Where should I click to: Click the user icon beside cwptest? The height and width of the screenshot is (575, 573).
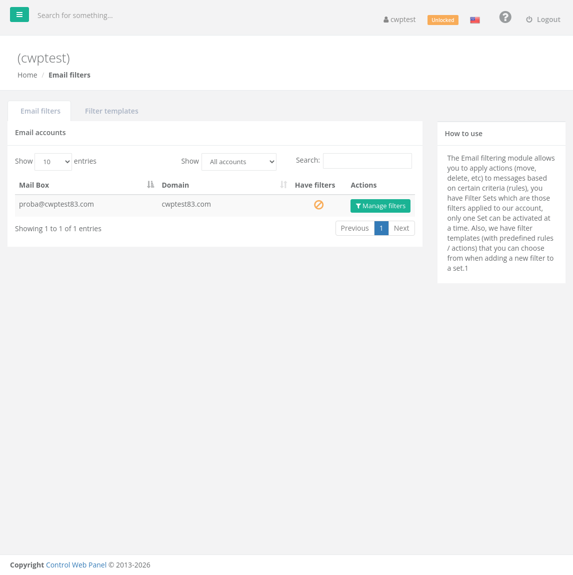(x=386, y=20)
